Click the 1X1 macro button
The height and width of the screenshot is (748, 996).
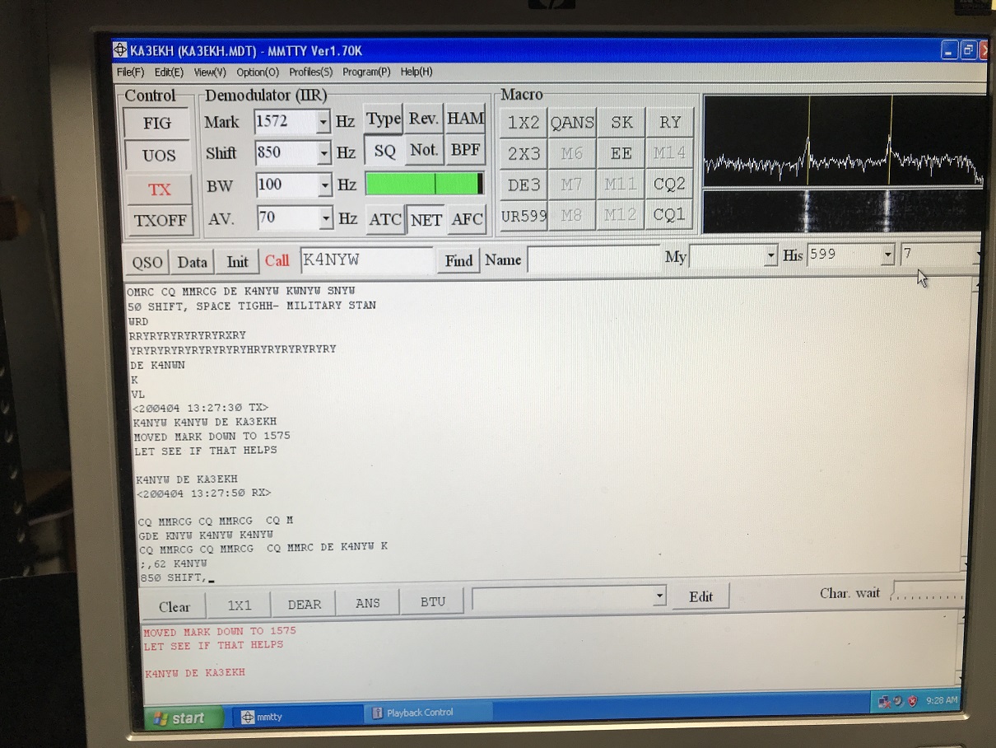point(240,605)
